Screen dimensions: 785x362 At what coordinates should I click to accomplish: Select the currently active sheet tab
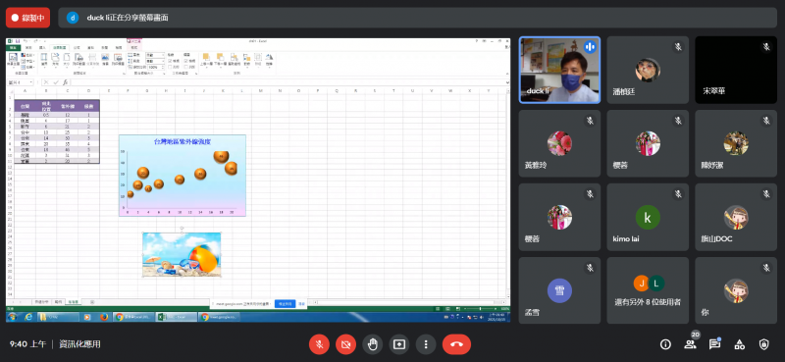pyautogui.click(x=73, y=302)
